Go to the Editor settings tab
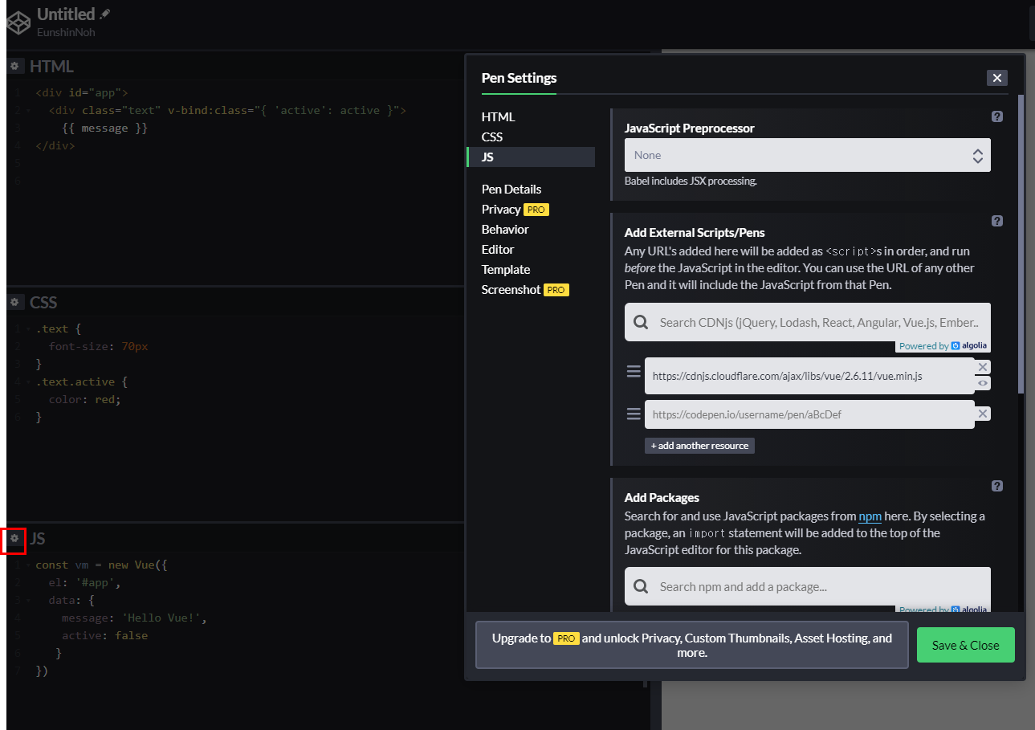The image size is (1035, 730). [498, 249]
